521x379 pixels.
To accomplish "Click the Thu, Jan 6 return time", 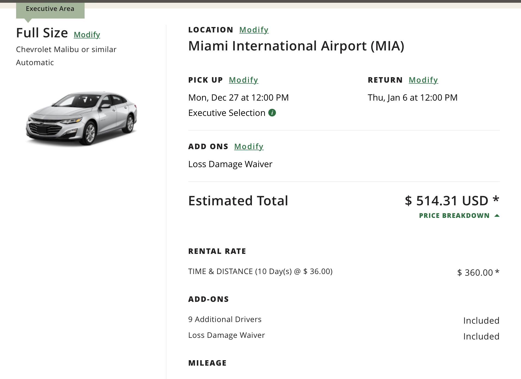I will point(412,98).
